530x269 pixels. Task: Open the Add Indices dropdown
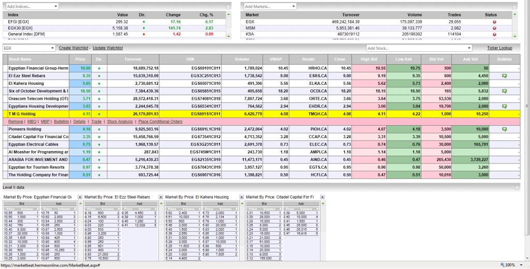(x=32, y=6)
